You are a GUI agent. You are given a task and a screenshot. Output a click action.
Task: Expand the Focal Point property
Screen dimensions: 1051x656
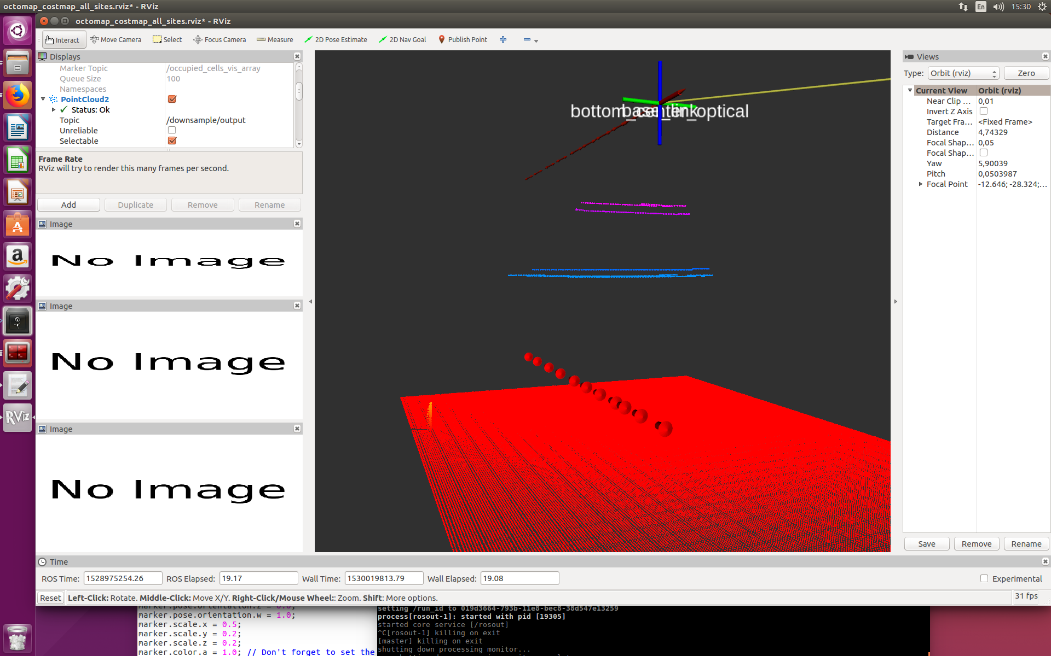[921, 184]
